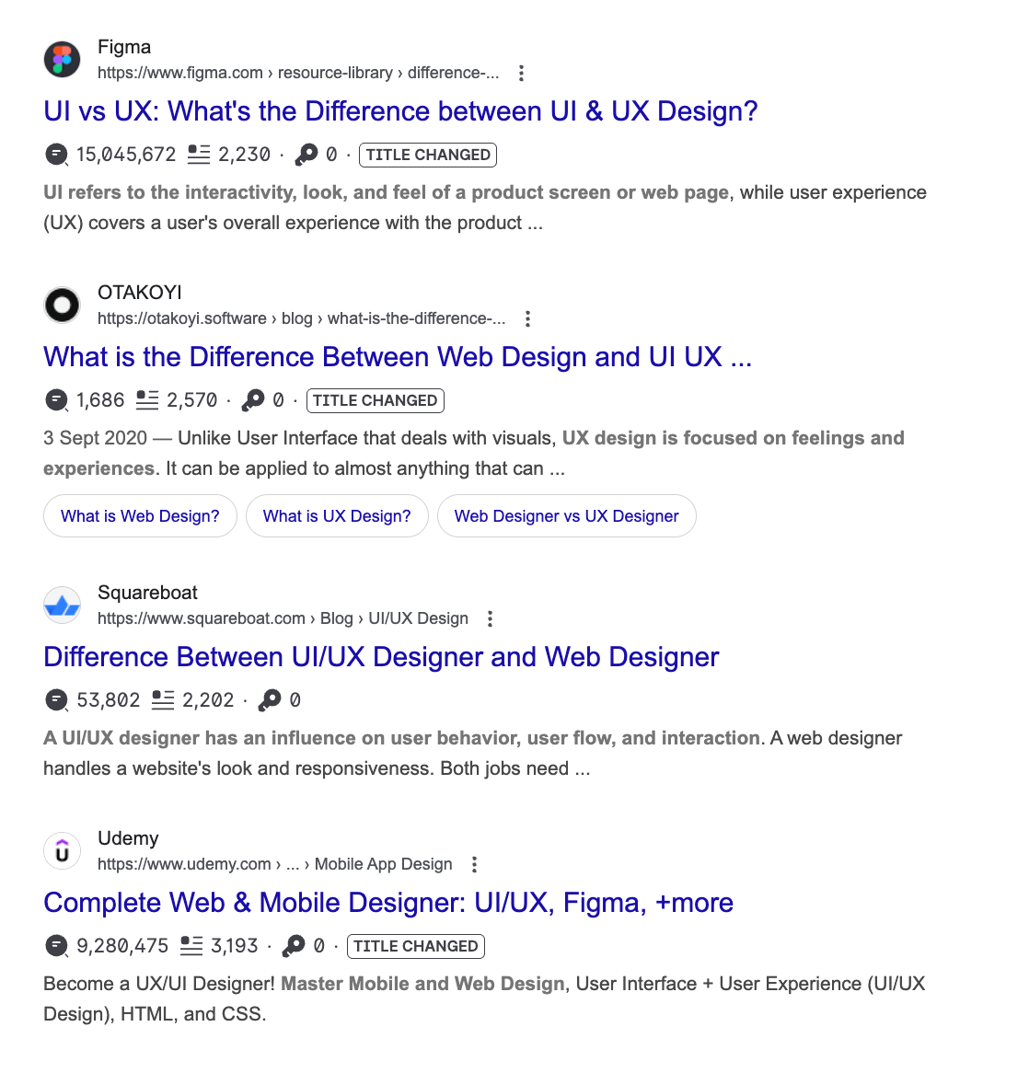Viewport: 1029px width, 1073px height.
Task: Open the OTAKOYI Web Design vs UI UX link
Action: coord(398,357)
